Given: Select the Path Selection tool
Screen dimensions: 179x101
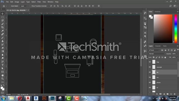Looking at the screenshot, I should point(3,68).
